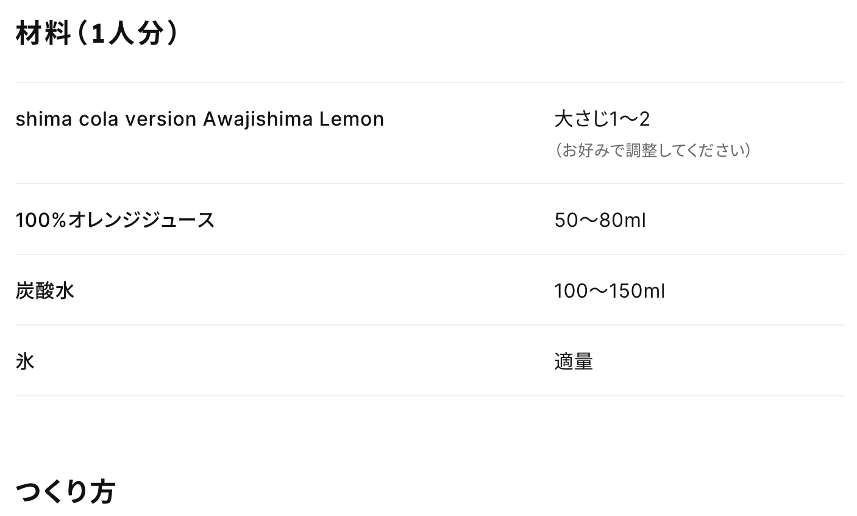Click the お好みで調整してください note
This screenshot has width=857, height=516.
(653, 150)
